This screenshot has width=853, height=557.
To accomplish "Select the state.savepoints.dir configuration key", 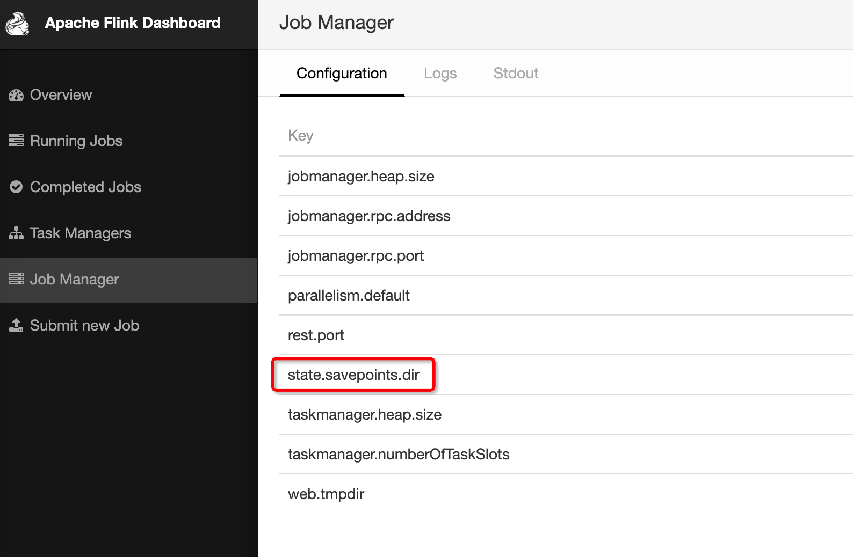I will (x=353, y=375).
